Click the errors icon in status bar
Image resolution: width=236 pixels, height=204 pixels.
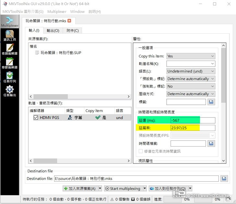coord(133,199)
